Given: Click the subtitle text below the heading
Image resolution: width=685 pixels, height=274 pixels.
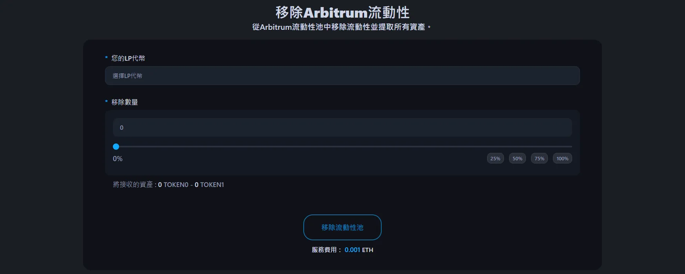Looking at the screenshot, I should [x=341, y=27].
